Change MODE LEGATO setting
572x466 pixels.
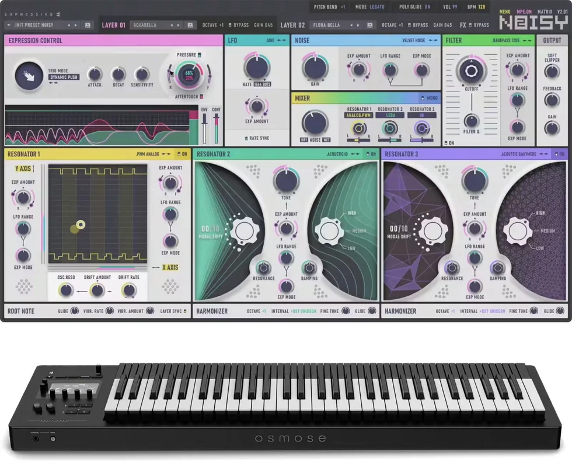pyautogui.click(x=376, y=6)
